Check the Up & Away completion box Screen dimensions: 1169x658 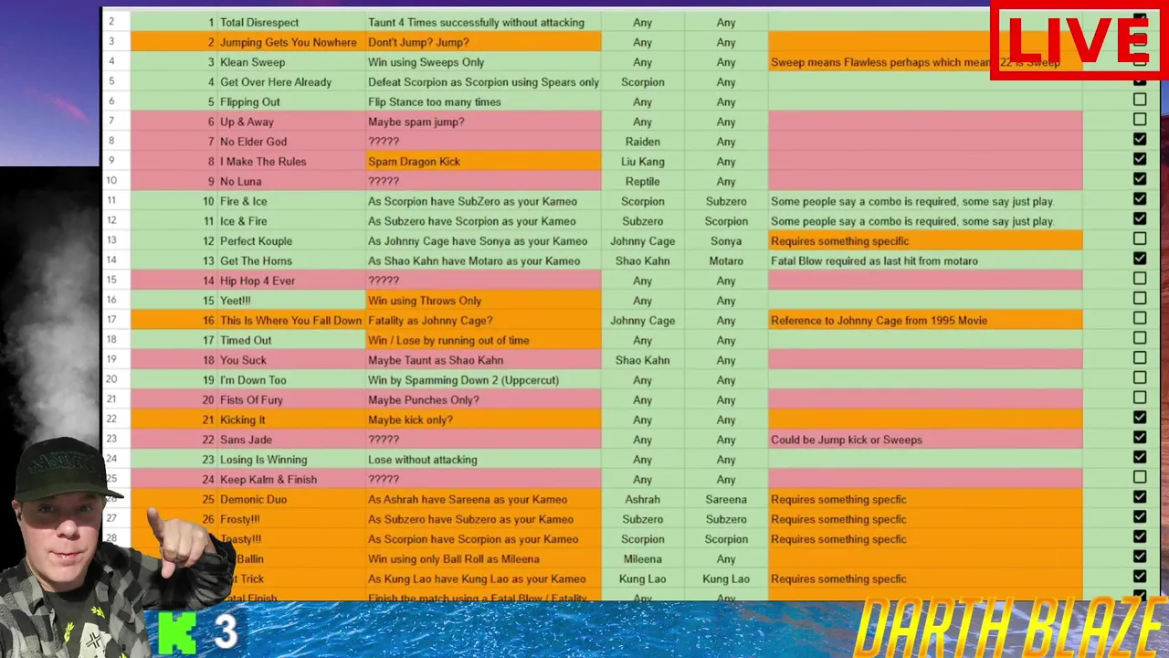(1140, 120)
